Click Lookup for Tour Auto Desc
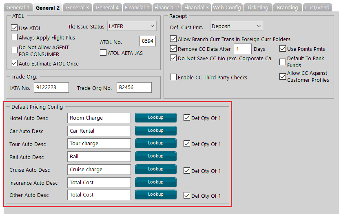The image size is (341, 214). click(x=156, y=143)
